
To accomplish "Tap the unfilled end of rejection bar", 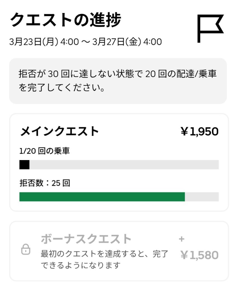I will pos(202,197).
